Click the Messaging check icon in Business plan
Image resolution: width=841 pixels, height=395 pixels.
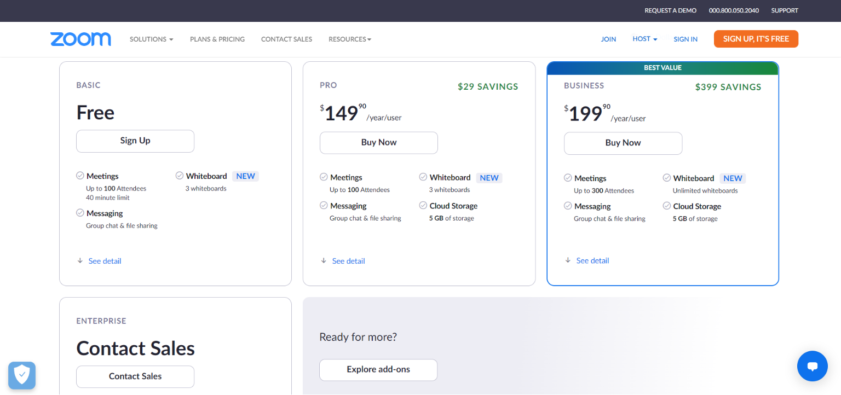coord(568,206)
